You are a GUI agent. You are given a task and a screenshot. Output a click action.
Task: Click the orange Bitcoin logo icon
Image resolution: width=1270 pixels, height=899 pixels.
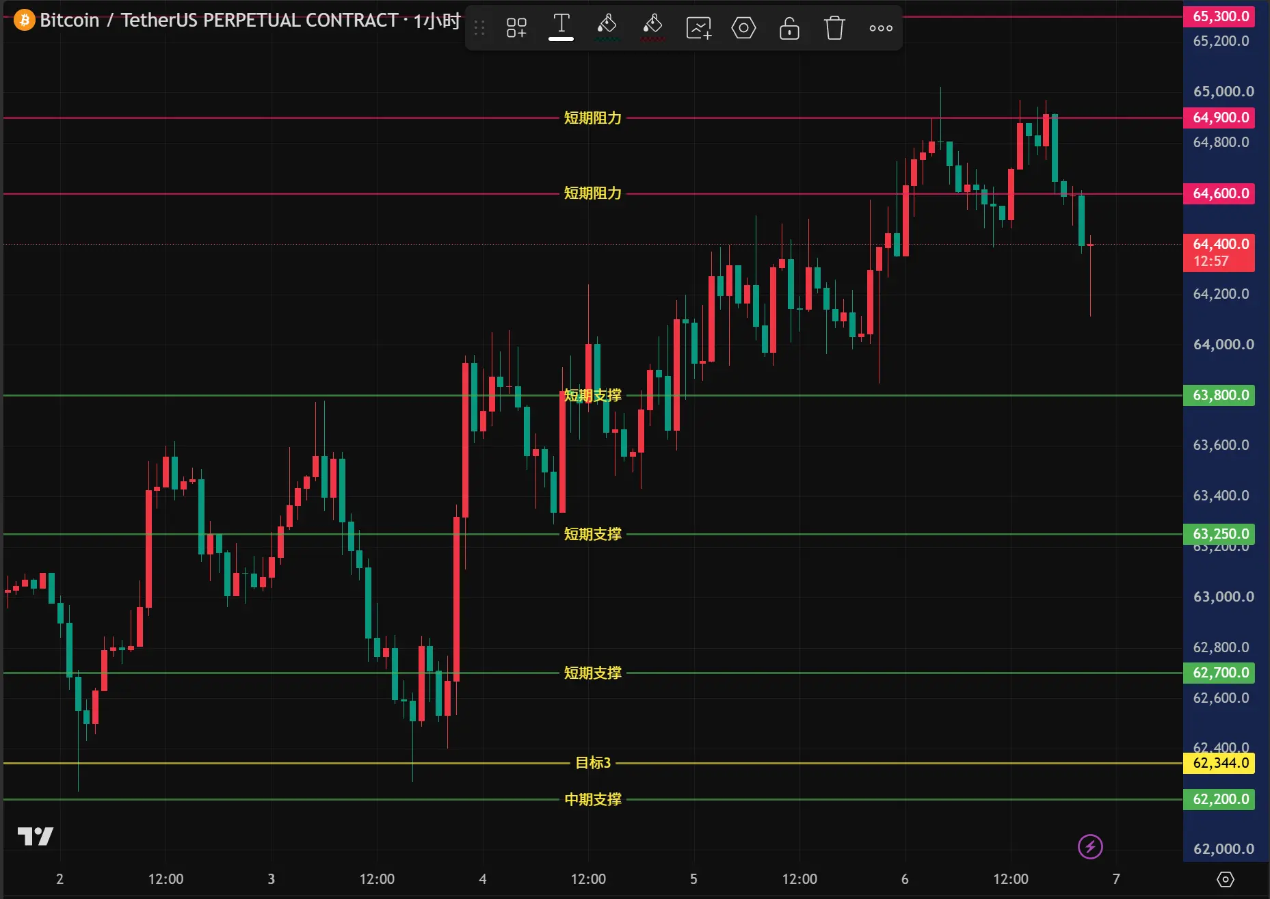[x=25, y=20]
